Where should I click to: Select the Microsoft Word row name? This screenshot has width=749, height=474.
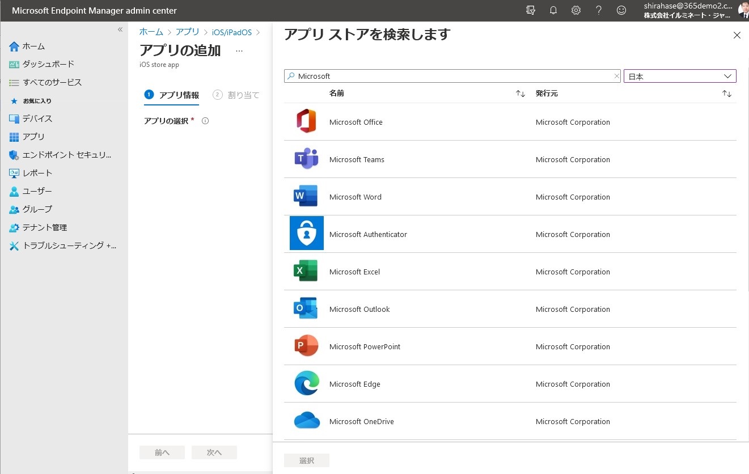pyautogui.click(x=356, y=197)
